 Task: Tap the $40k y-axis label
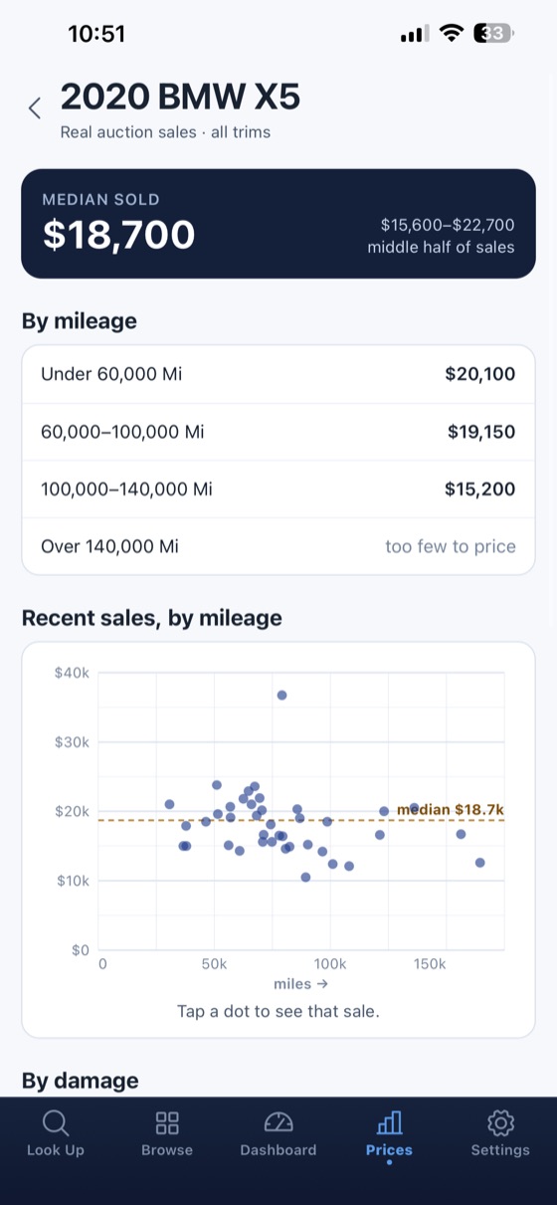[72, 673]
